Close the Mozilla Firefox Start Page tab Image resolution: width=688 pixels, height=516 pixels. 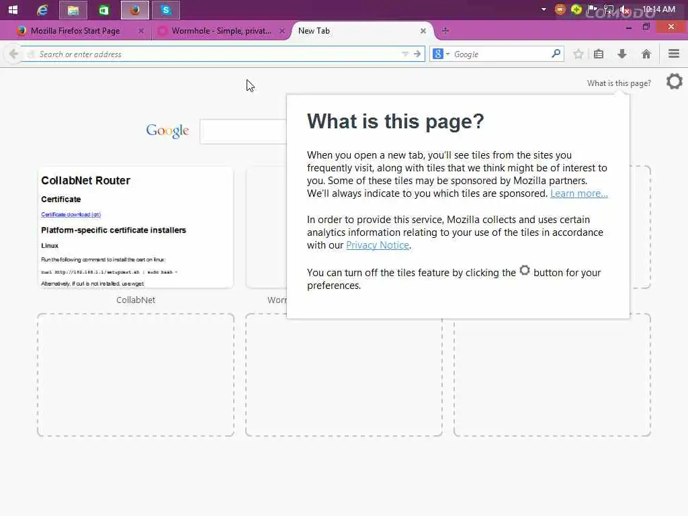[x=141, y=31]
